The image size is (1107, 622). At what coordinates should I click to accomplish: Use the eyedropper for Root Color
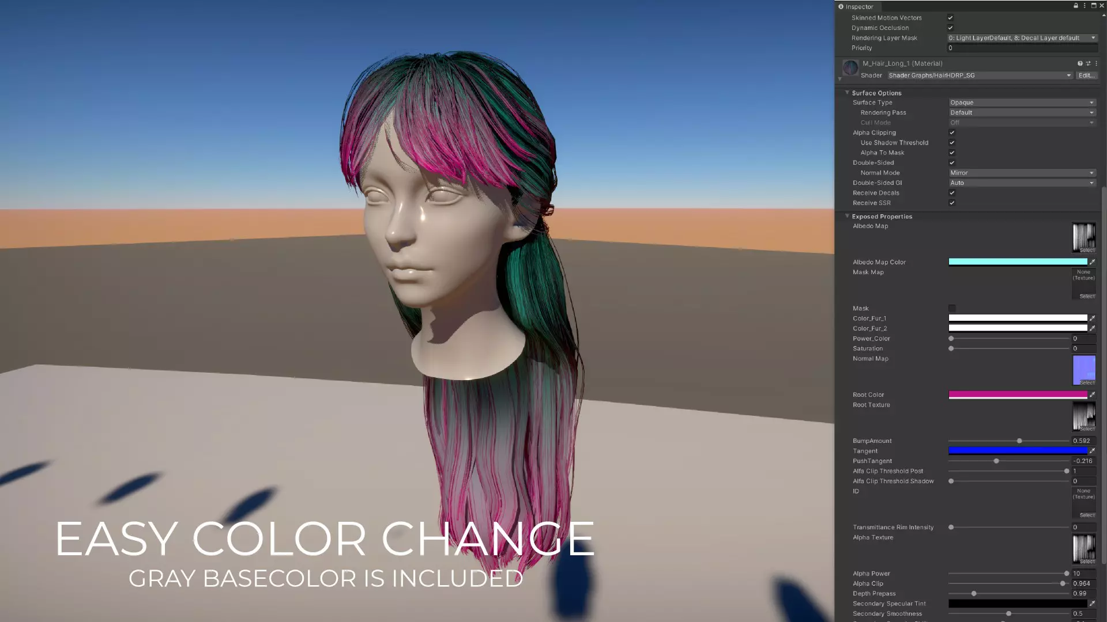[x=1092, y=395]
